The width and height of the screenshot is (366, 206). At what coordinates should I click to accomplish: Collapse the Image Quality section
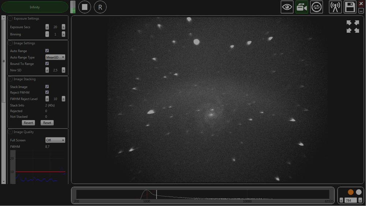coord(10,132)
